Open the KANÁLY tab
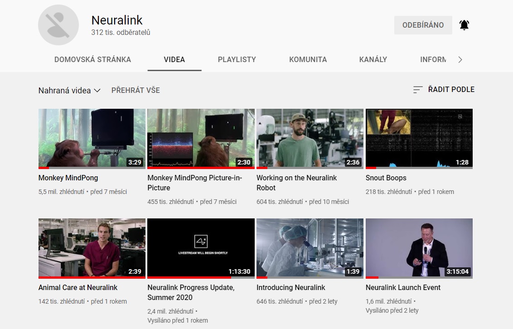Screen dimensions: 513x329 (373, 59)
